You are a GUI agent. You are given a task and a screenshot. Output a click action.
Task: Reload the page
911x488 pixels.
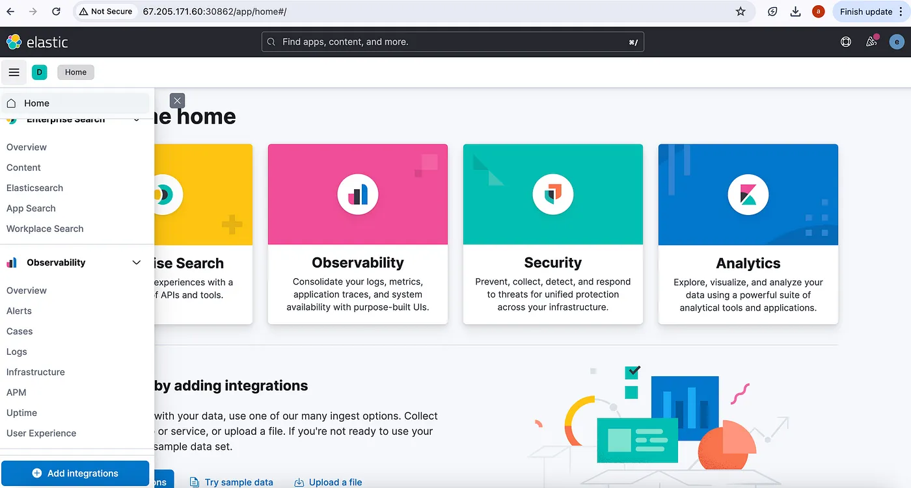click(x=56, y=12)
